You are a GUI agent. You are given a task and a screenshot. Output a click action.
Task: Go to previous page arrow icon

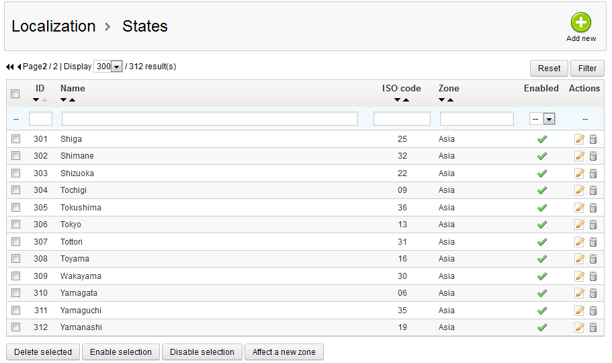19,67
